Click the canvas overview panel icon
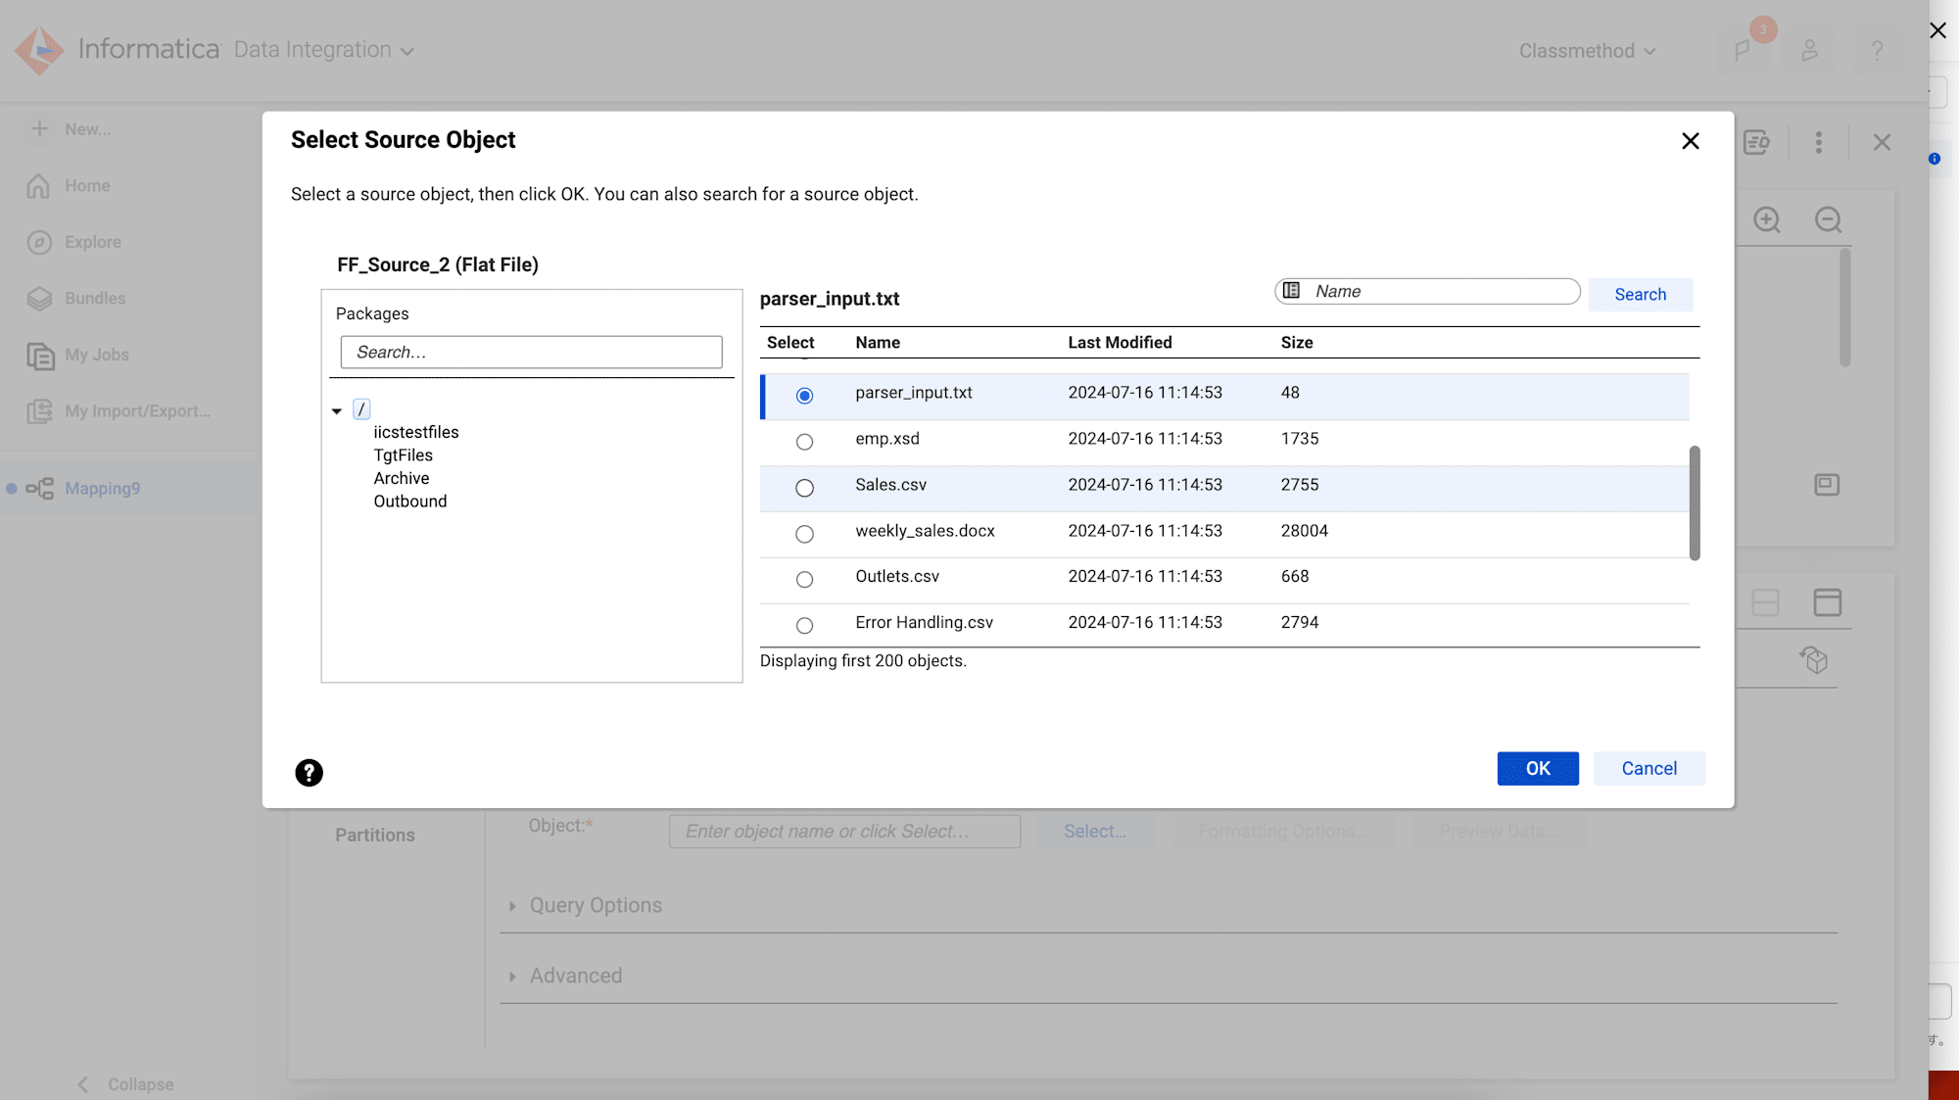1959x1100 pixels. point(1827,485)
